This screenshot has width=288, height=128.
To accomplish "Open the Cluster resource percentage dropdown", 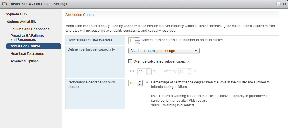I will point(161,51).
